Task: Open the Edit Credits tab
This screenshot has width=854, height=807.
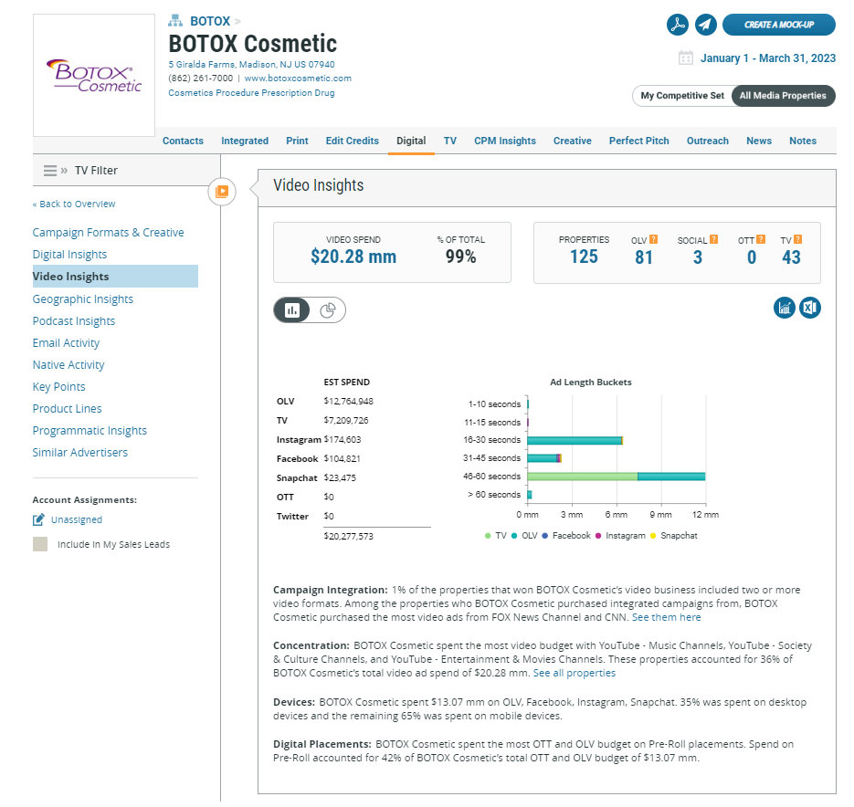Action: (352, 141)
